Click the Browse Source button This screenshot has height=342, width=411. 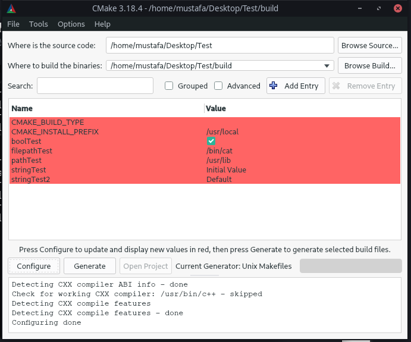[x=369, y=45]
